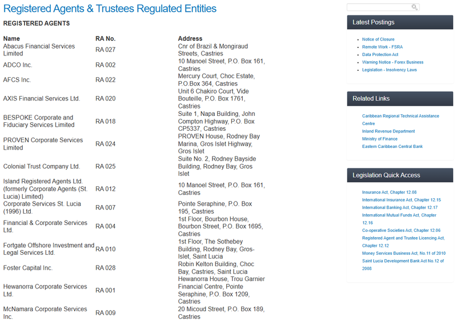Select Corporate Services St. Lucia (1996) Ltd.
This screenshot has height=321, width=457.
pos(42,207)
